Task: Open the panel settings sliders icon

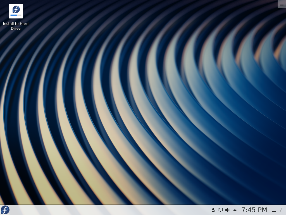Action: tap(281, 210)
